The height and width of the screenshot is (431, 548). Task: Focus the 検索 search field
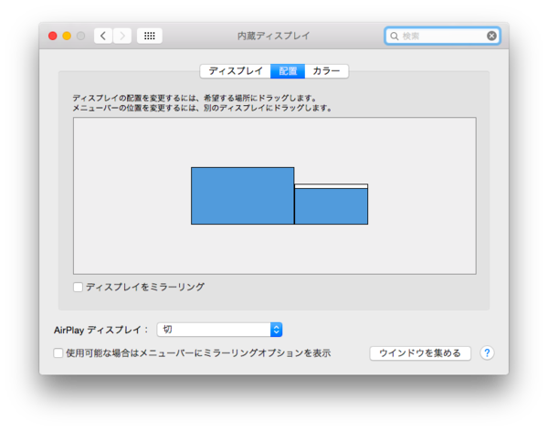coord(442,36)
